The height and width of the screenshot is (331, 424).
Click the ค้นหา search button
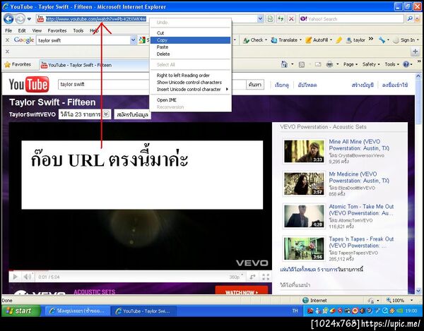click(255, 85)
